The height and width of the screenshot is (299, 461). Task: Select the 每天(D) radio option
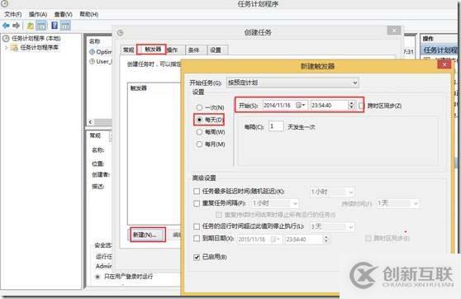pyautogui.click(x=199, y=120)
